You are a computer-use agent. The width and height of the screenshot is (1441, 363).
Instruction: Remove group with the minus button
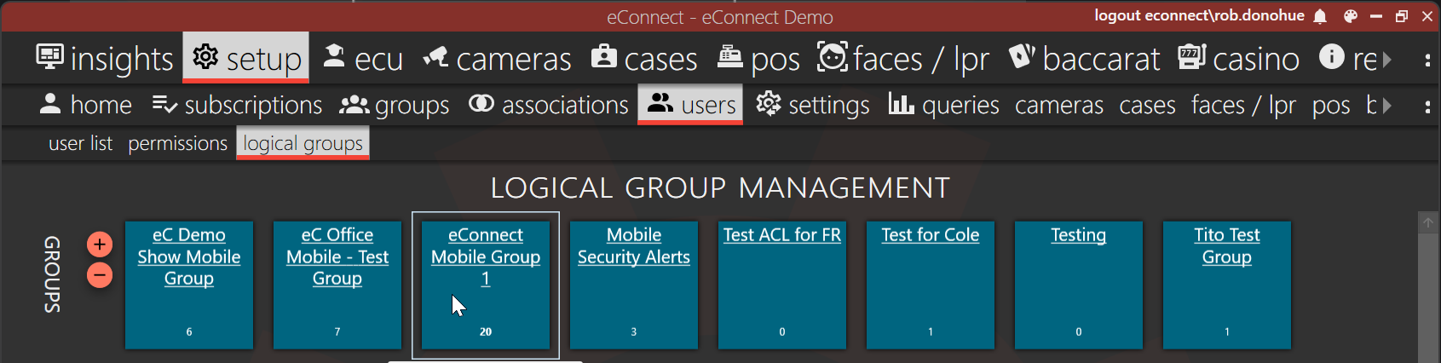pos(100,275)
